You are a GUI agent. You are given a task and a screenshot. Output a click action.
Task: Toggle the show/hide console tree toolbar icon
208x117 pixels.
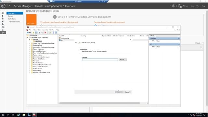coord(36,32)
